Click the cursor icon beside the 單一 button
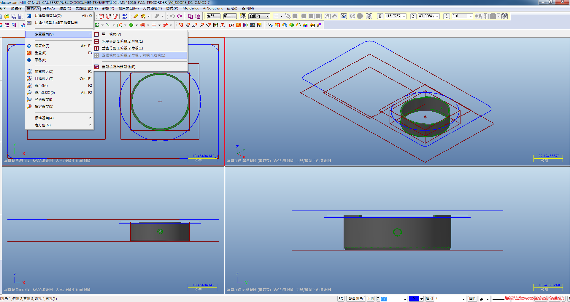This screenshot has height=302, width=570. click(243, 16)
